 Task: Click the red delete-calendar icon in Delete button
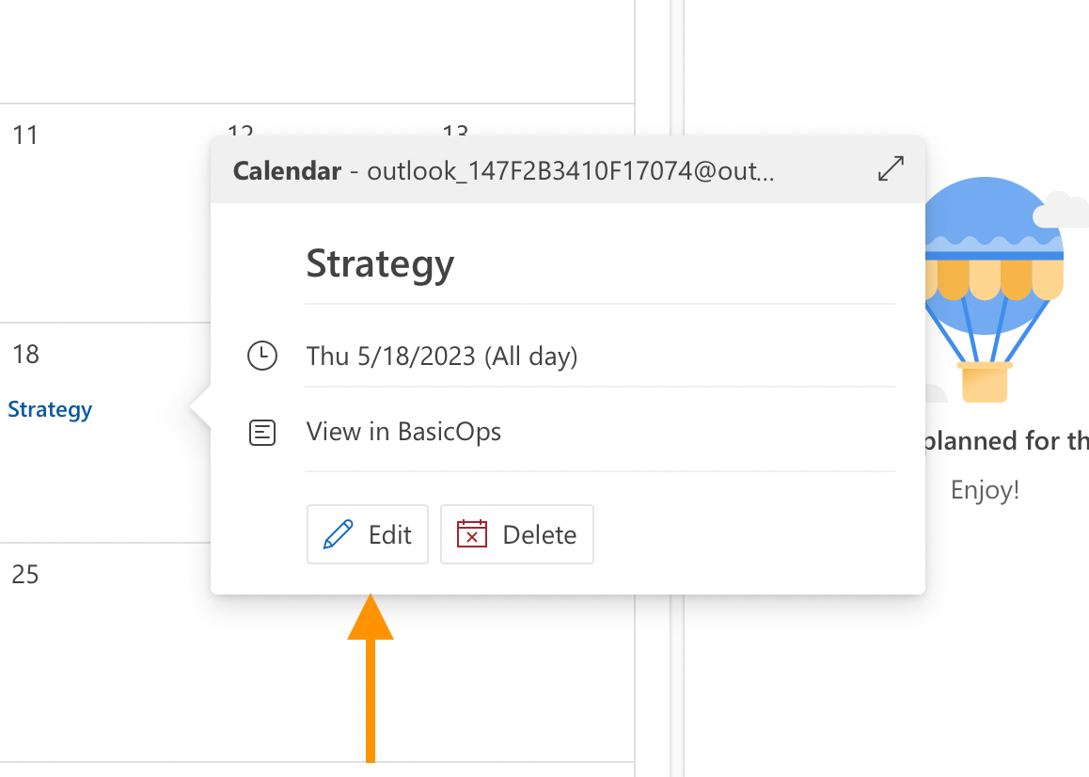[471, 533]
